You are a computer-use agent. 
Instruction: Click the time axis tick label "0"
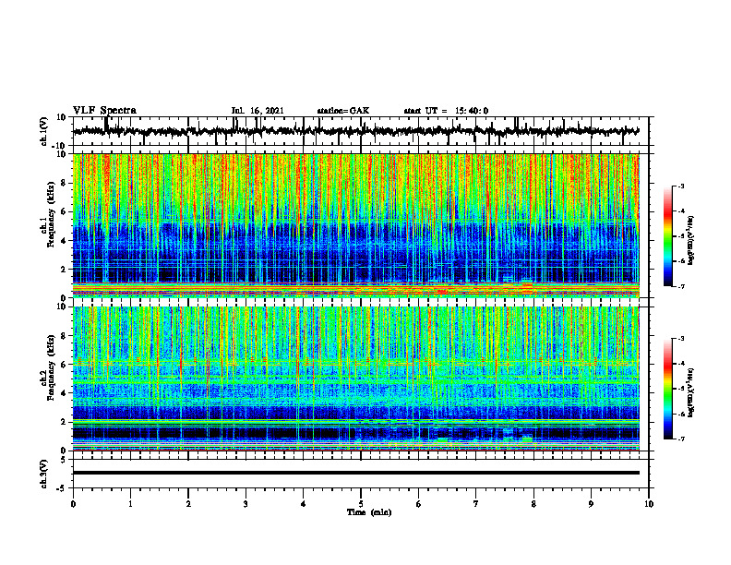(73, 504)
